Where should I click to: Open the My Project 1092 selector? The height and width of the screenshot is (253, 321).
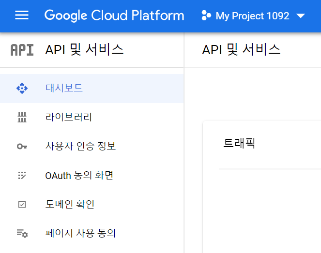[x=253, y=16]
